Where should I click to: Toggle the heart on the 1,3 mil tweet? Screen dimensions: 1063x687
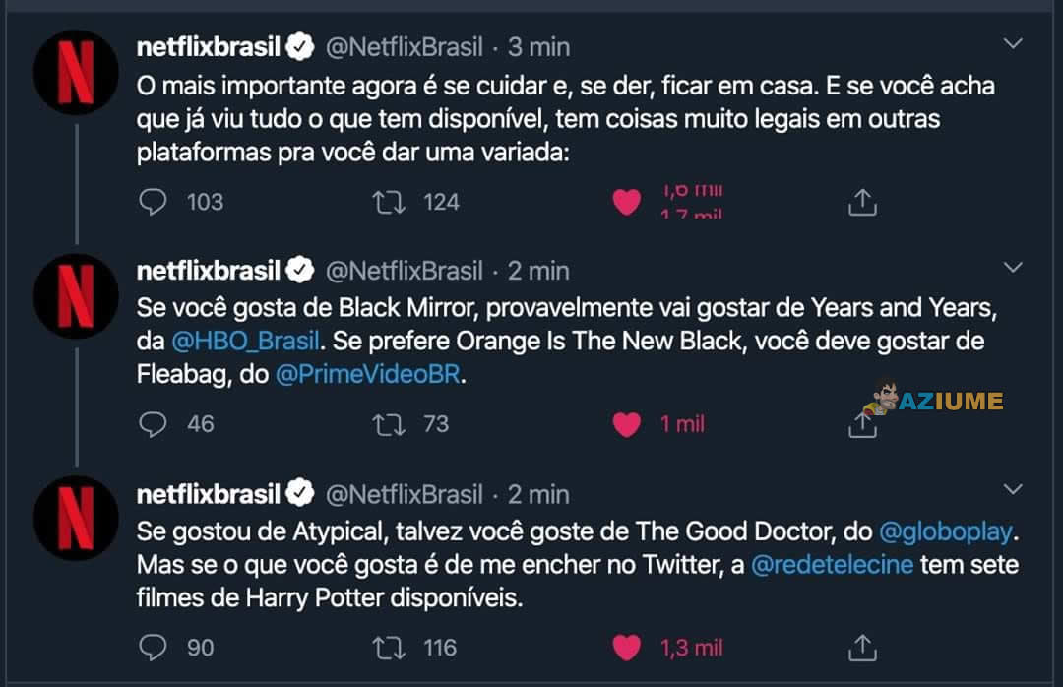[x=624, y=647]
